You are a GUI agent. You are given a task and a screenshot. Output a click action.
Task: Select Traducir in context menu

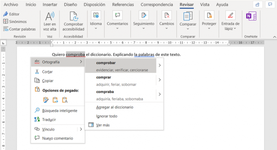(x=58, y=120)
